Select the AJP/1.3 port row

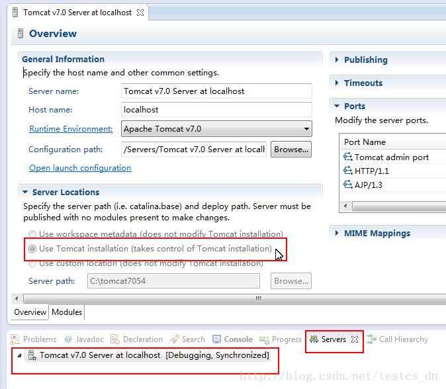[x=393, y=185]
